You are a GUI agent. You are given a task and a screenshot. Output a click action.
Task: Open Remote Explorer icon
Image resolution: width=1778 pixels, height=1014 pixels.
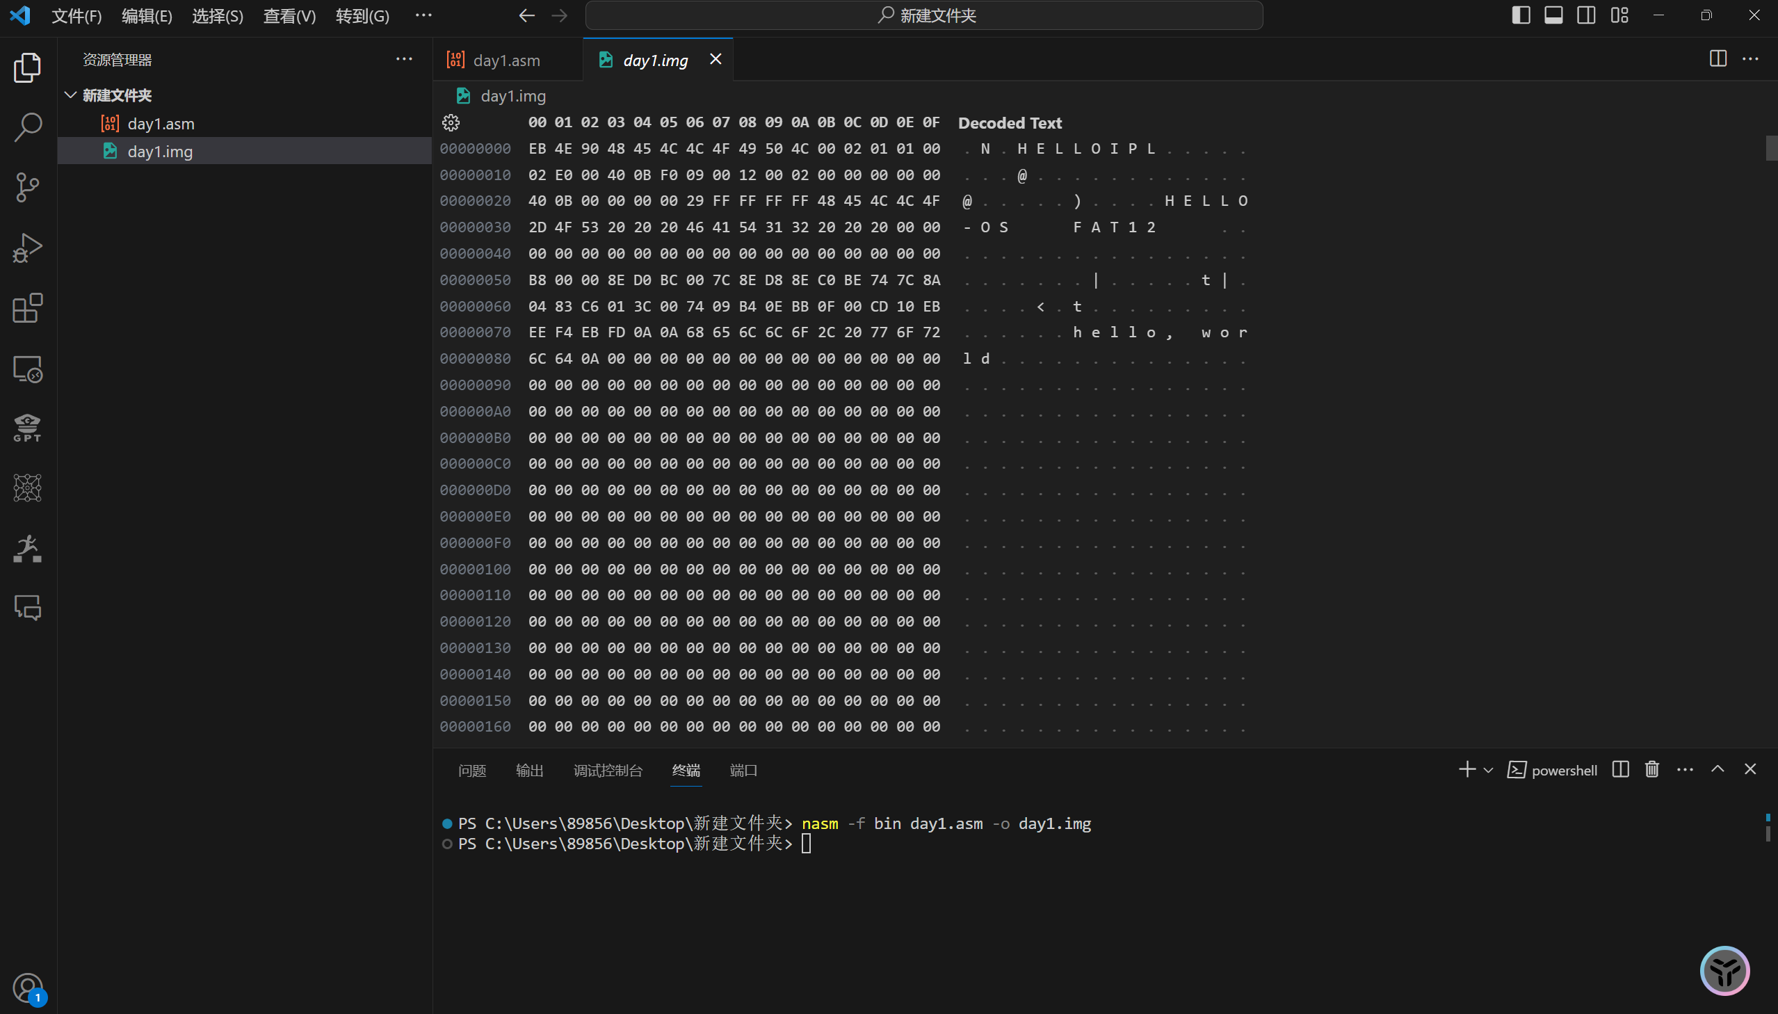click(28, 369)
